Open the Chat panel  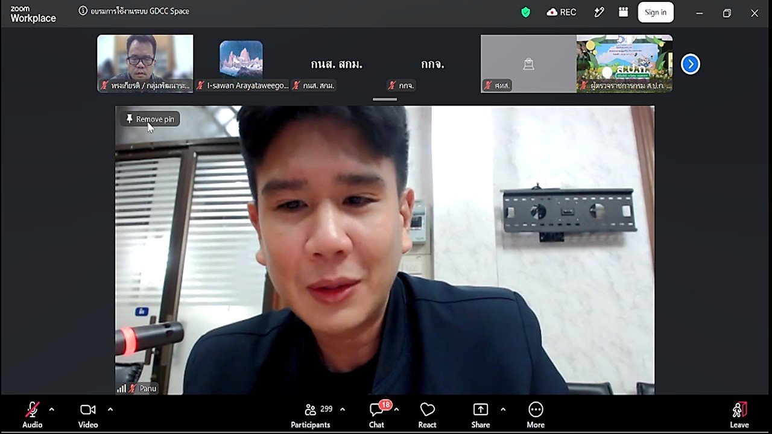click(x=376, y=415)
